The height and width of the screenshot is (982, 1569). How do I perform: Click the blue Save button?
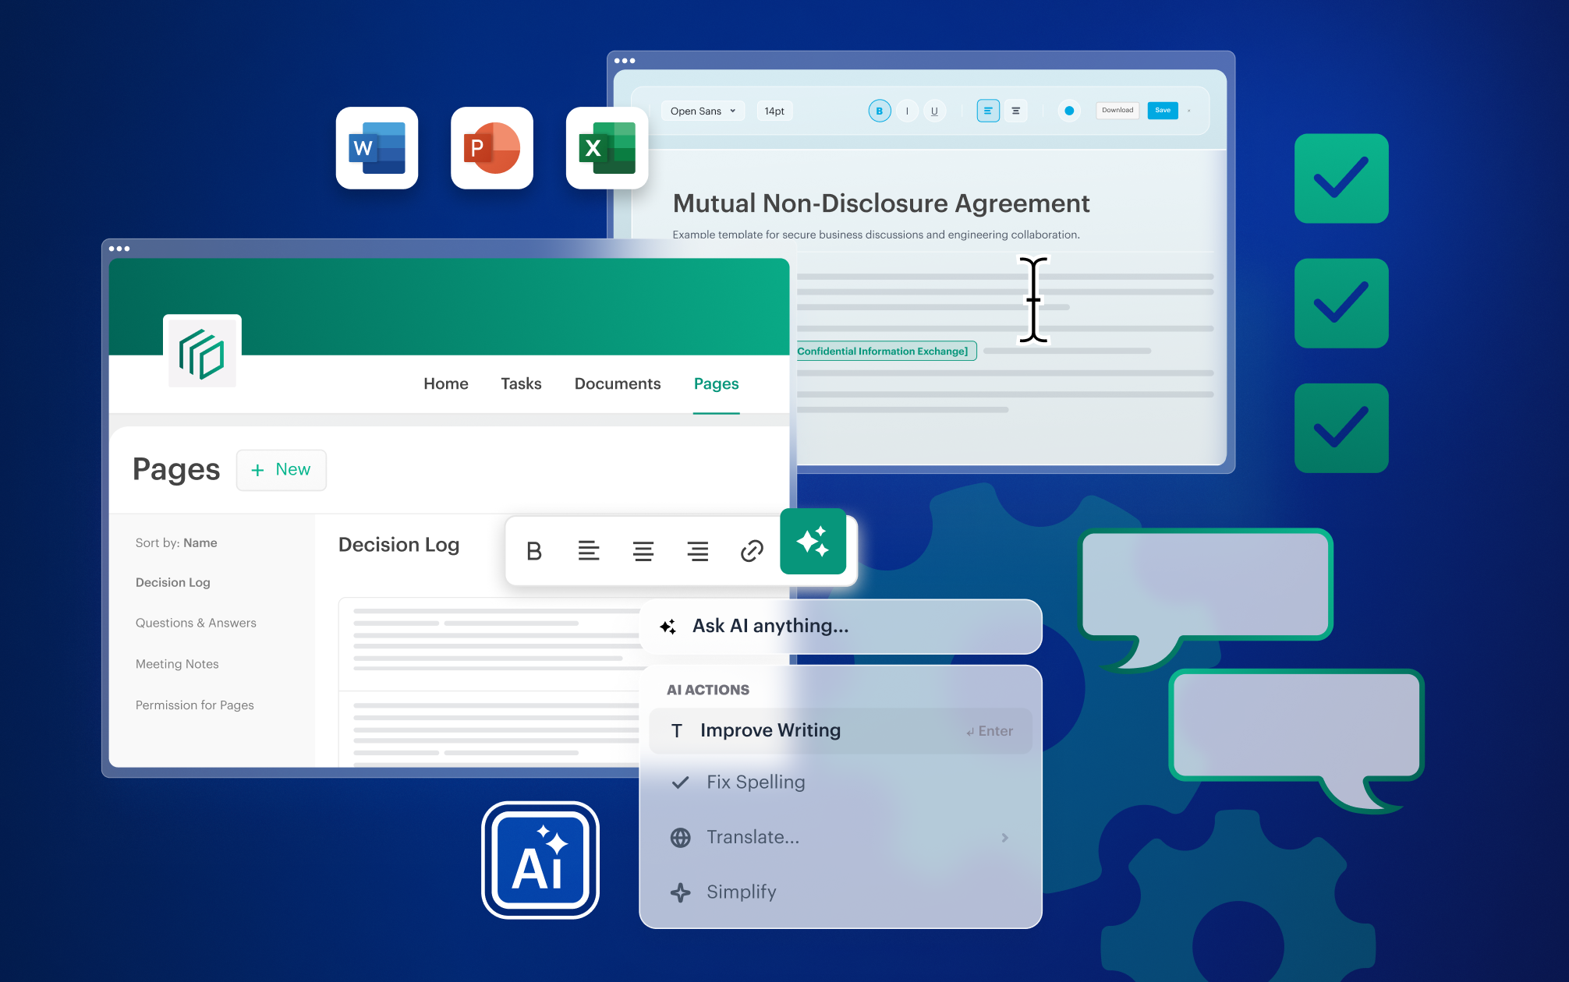point(1163,111)
